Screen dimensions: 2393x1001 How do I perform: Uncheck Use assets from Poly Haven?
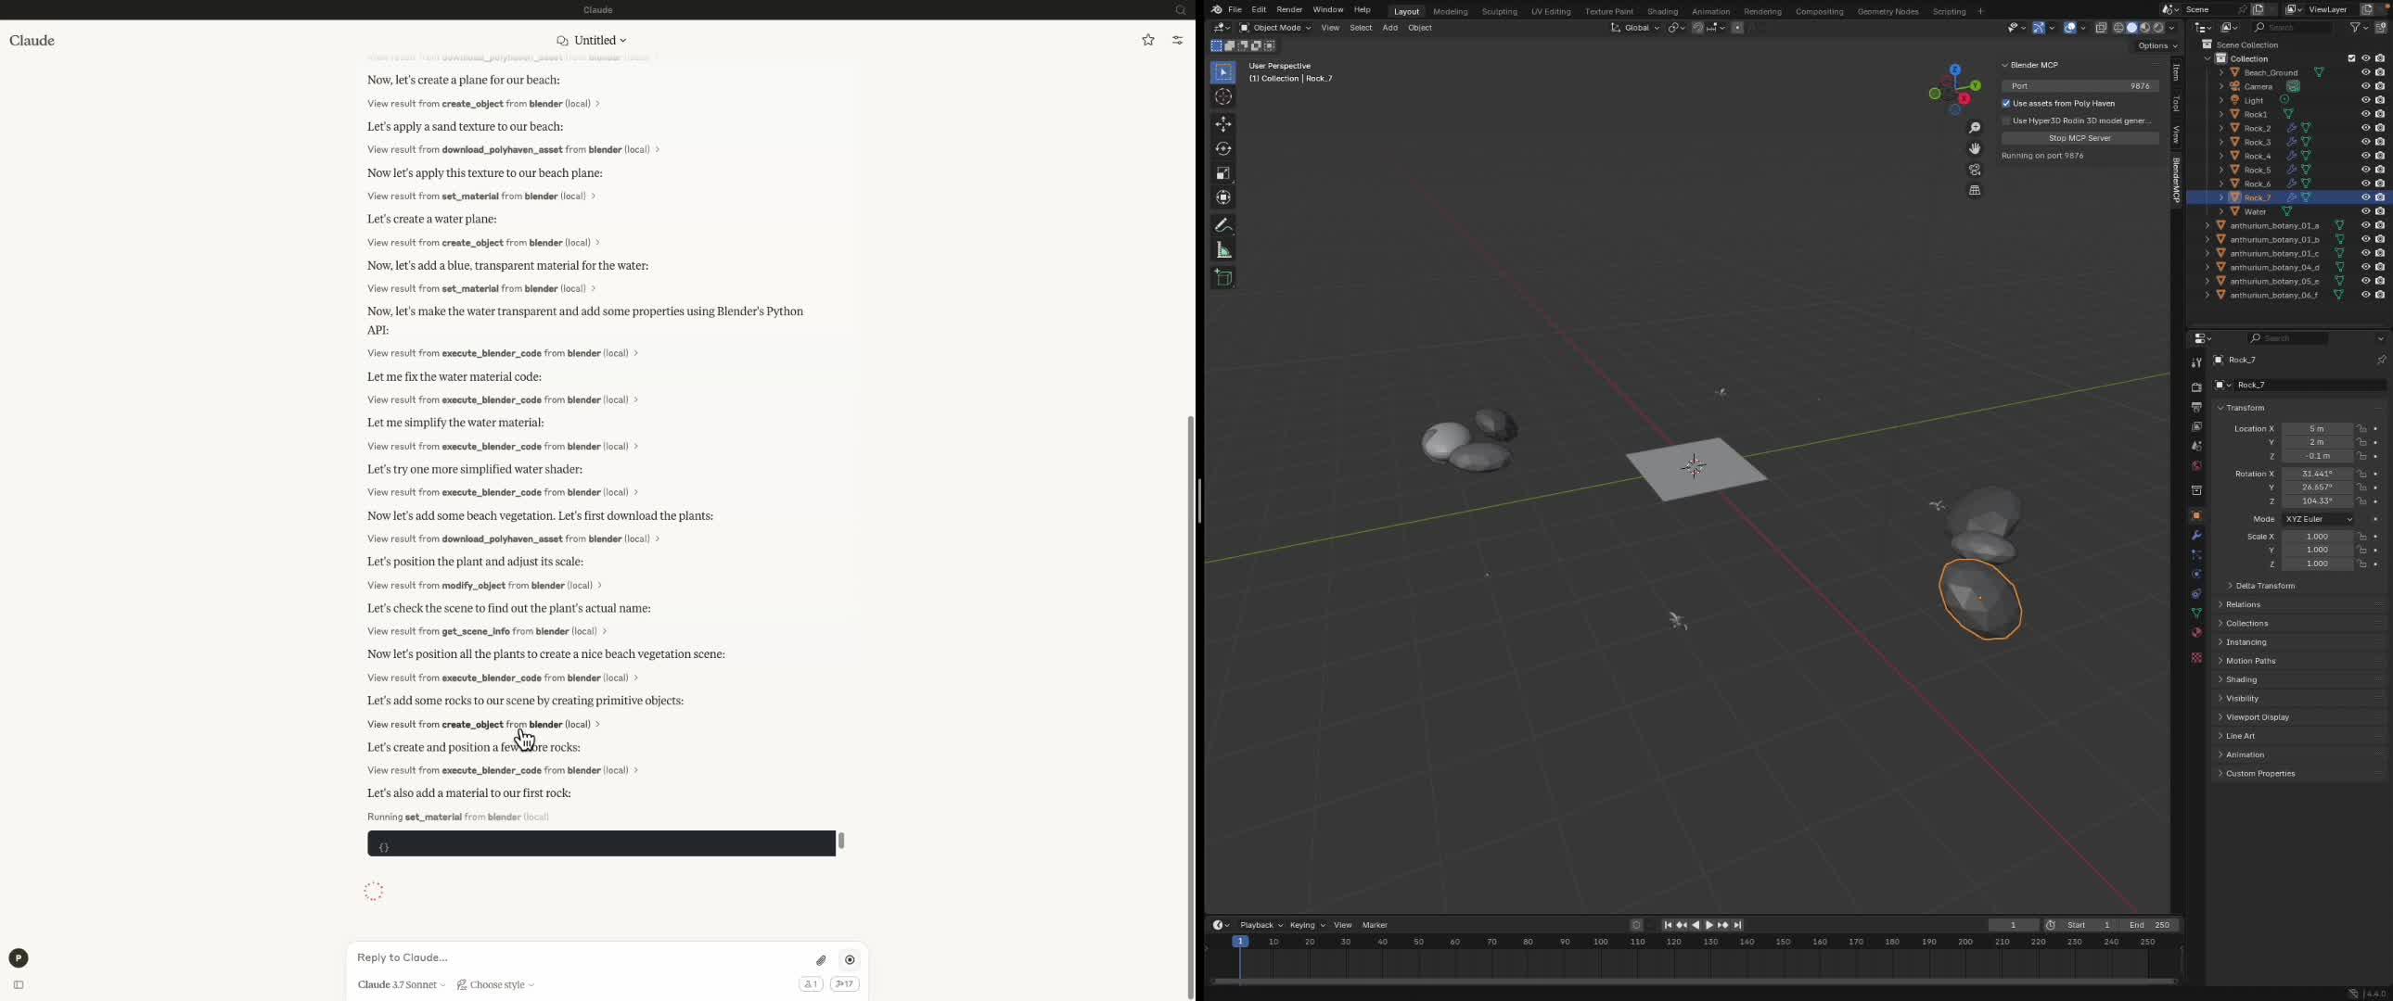tap(2007, 103)
